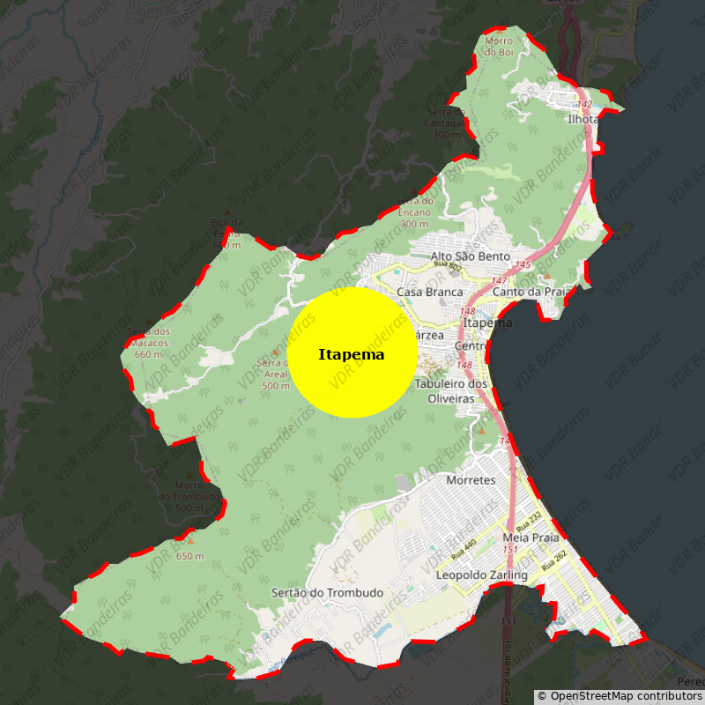Click the Serra do Cantagalo 300 m label
705x705 pixels.
pyautogui.click(x=446, y=123)
